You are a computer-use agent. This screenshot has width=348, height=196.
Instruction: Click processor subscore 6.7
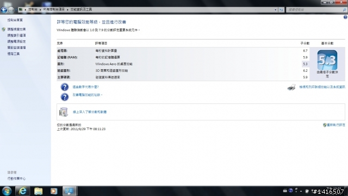[305, 51]
